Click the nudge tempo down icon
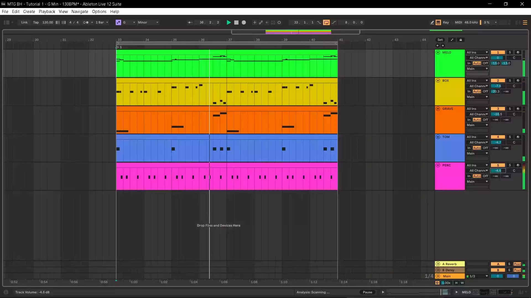This screenshot has width=531, height=298. pyautogui.click(x=58, y=22)
